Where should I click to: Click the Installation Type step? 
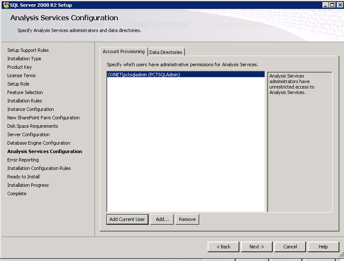click(24, 59)
